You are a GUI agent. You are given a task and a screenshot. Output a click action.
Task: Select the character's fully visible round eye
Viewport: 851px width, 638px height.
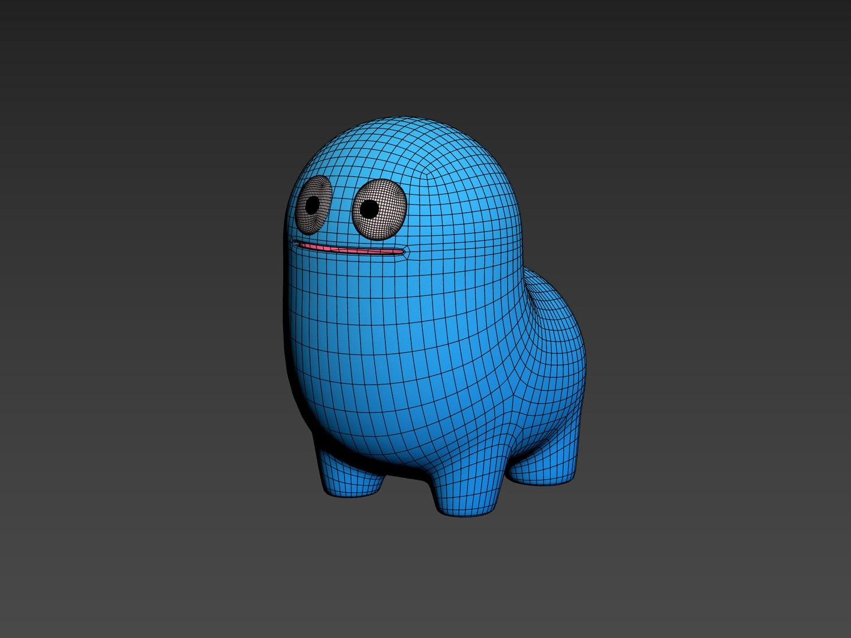click(x=379, y=210)
